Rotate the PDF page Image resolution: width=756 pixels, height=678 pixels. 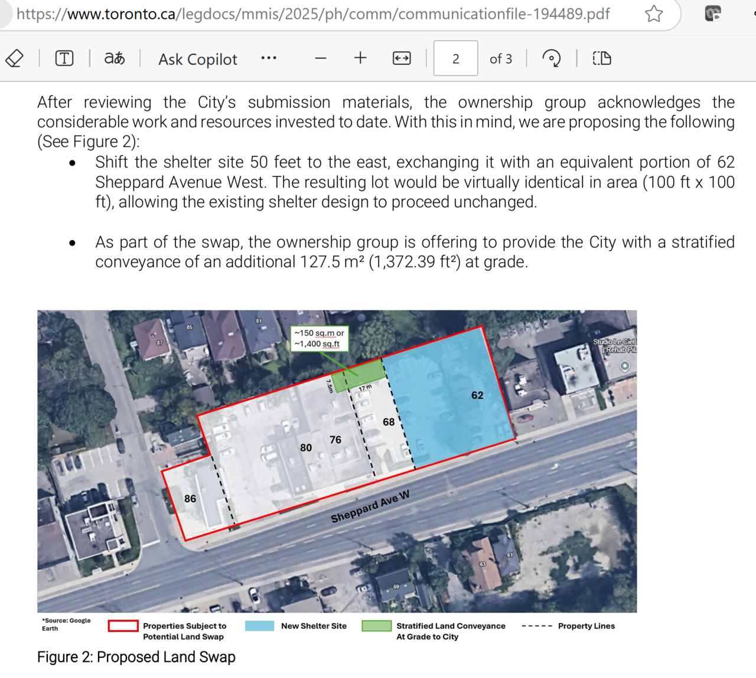[552, 58]
